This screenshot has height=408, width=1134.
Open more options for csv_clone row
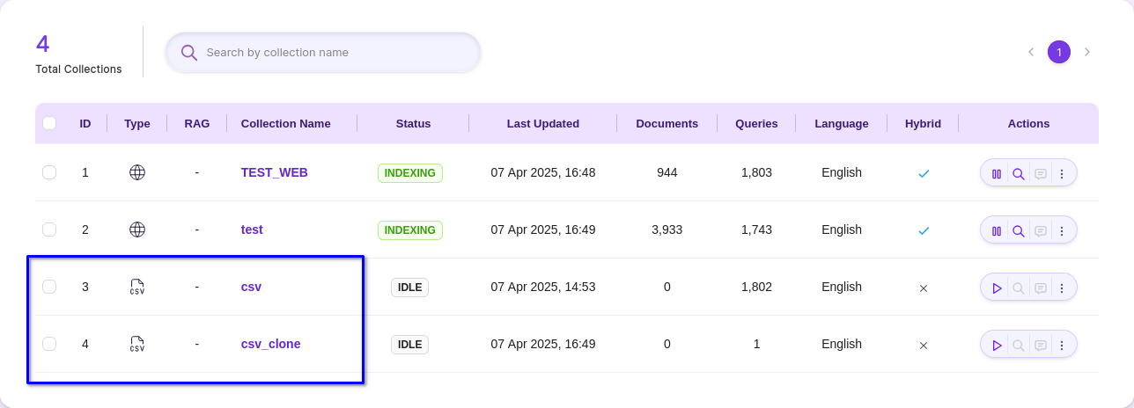click(1062, 346)
